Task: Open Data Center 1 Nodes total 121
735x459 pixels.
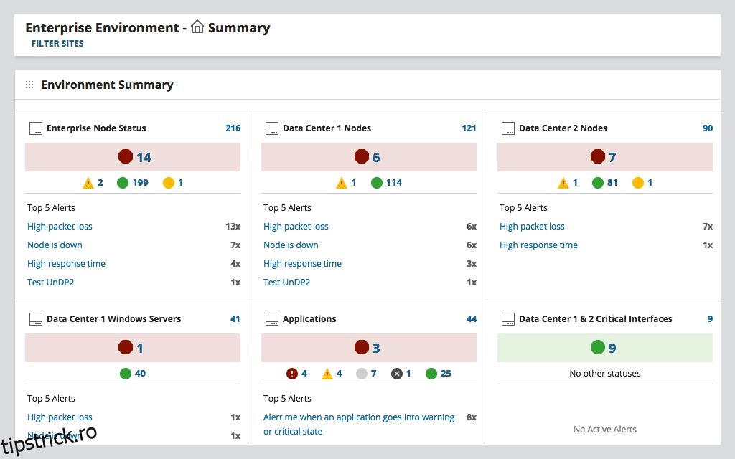Action: (x=469, y=128)
